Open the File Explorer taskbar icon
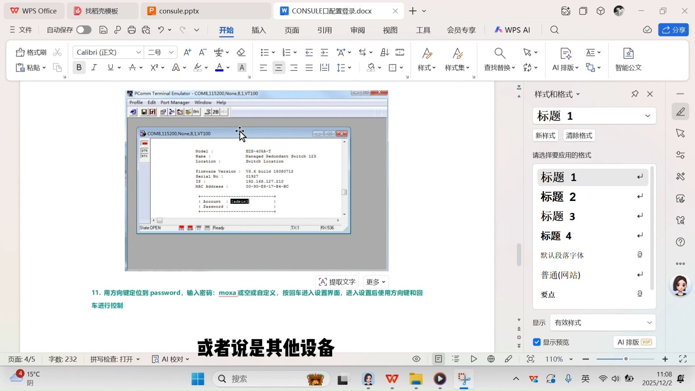695x391 pixels. tap(416, 379)
